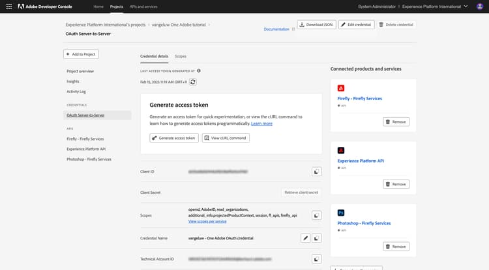Screen dimensions: 489x270
Task: Copy the Client ID value
Action: (316, 171)
